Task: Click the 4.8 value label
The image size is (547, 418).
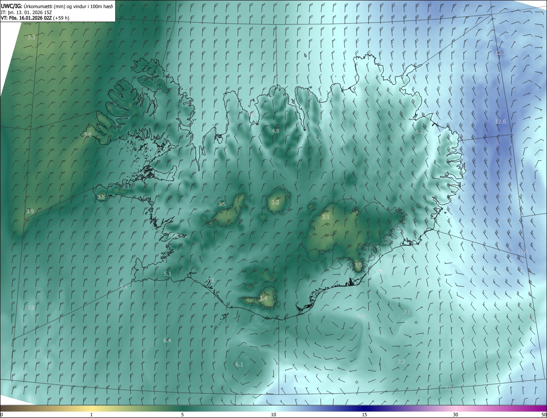Action: point(276,131)
